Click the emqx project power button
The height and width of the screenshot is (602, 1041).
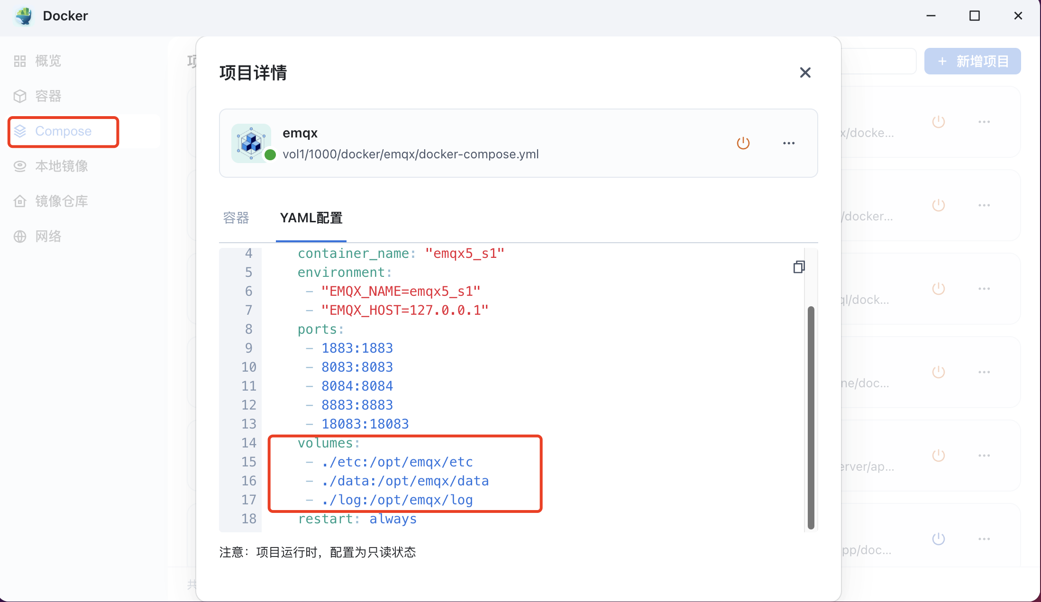743,143
